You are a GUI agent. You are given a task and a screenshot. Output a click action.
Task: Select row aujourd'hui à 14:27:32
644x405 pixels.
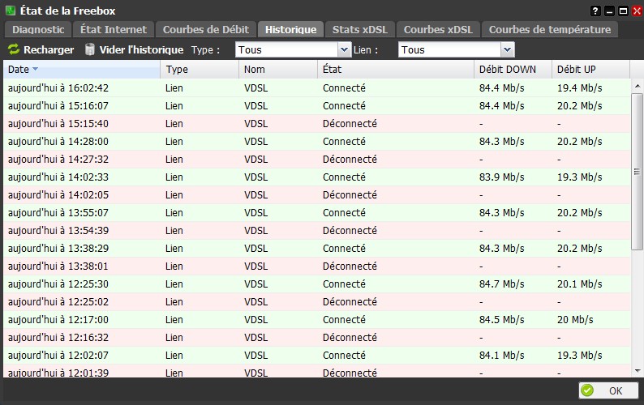coord(316,160)
